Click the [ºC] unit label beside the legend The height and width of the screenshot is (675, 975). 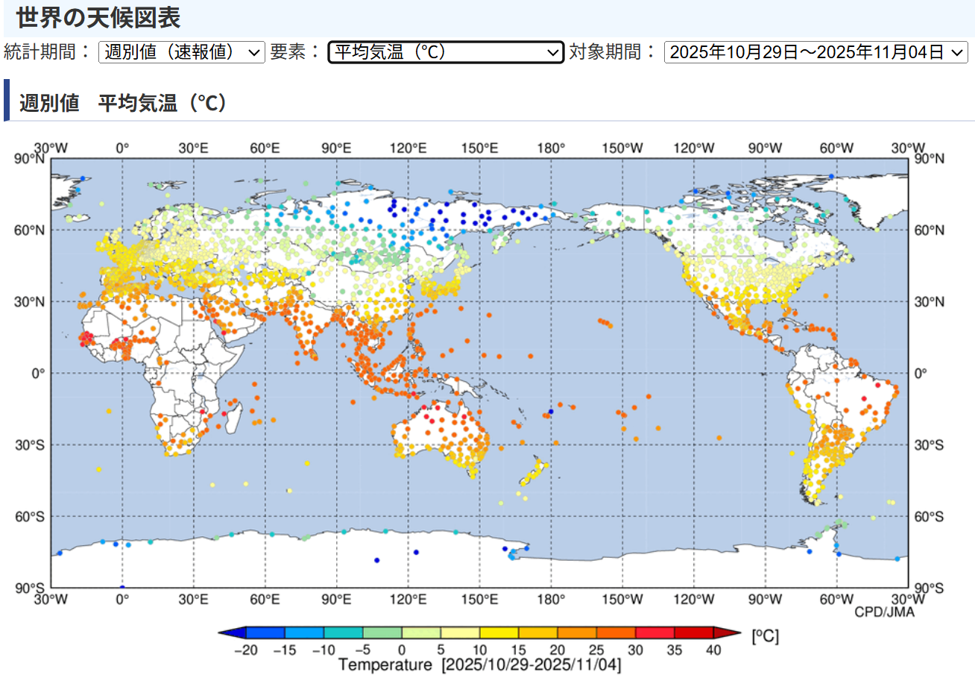point(766,636)
